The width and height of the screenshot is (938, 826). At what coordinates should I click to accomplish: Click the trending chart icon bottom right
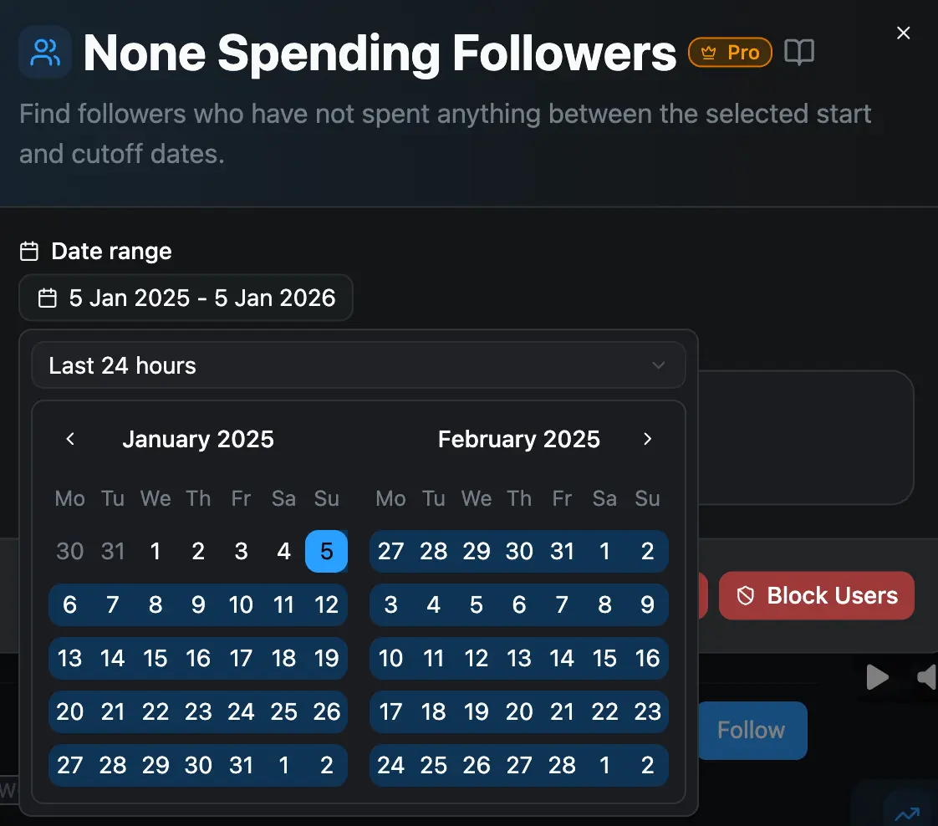907,813
